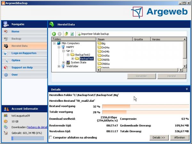Viewport: 192px width, 144px height.
Task: Click the file list horizontal scrollbar right arrow
Action: coord(181,70)
